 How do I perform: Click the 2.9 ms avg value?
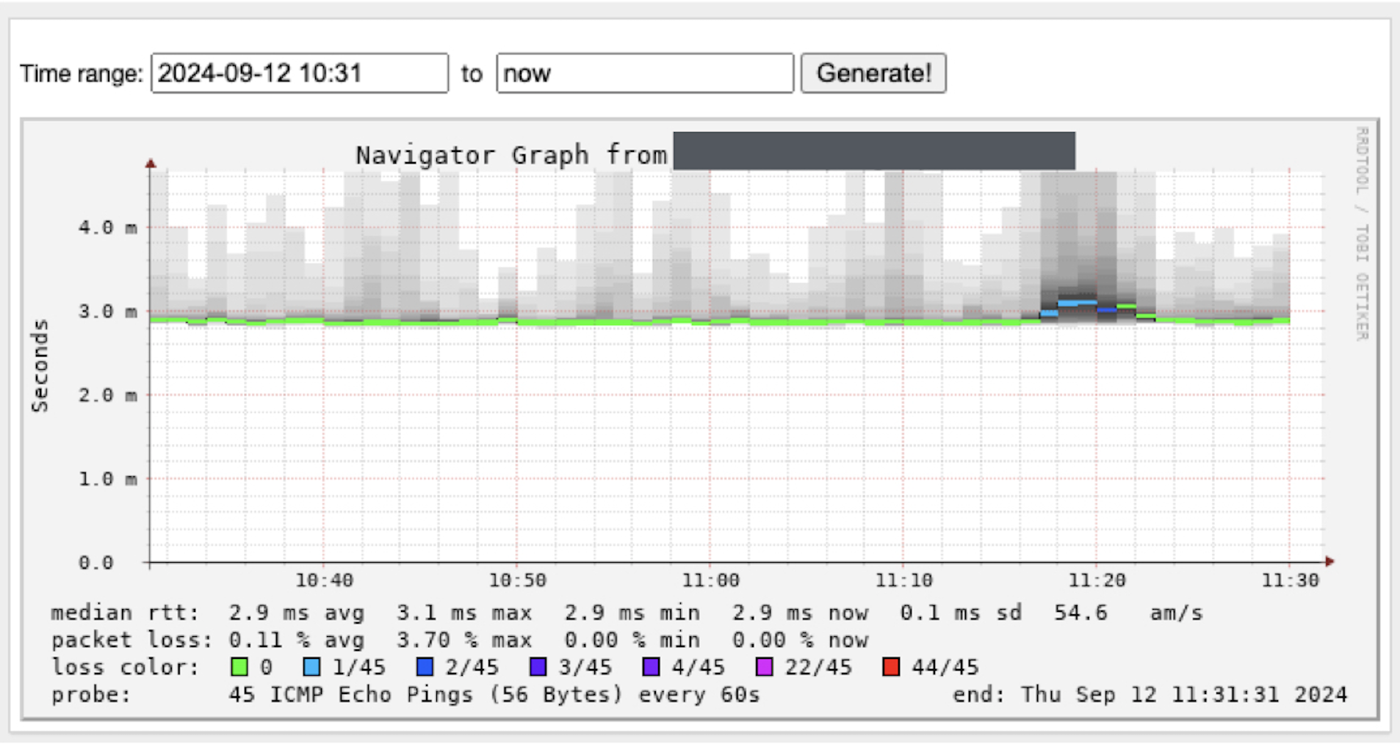pos(296,613)
